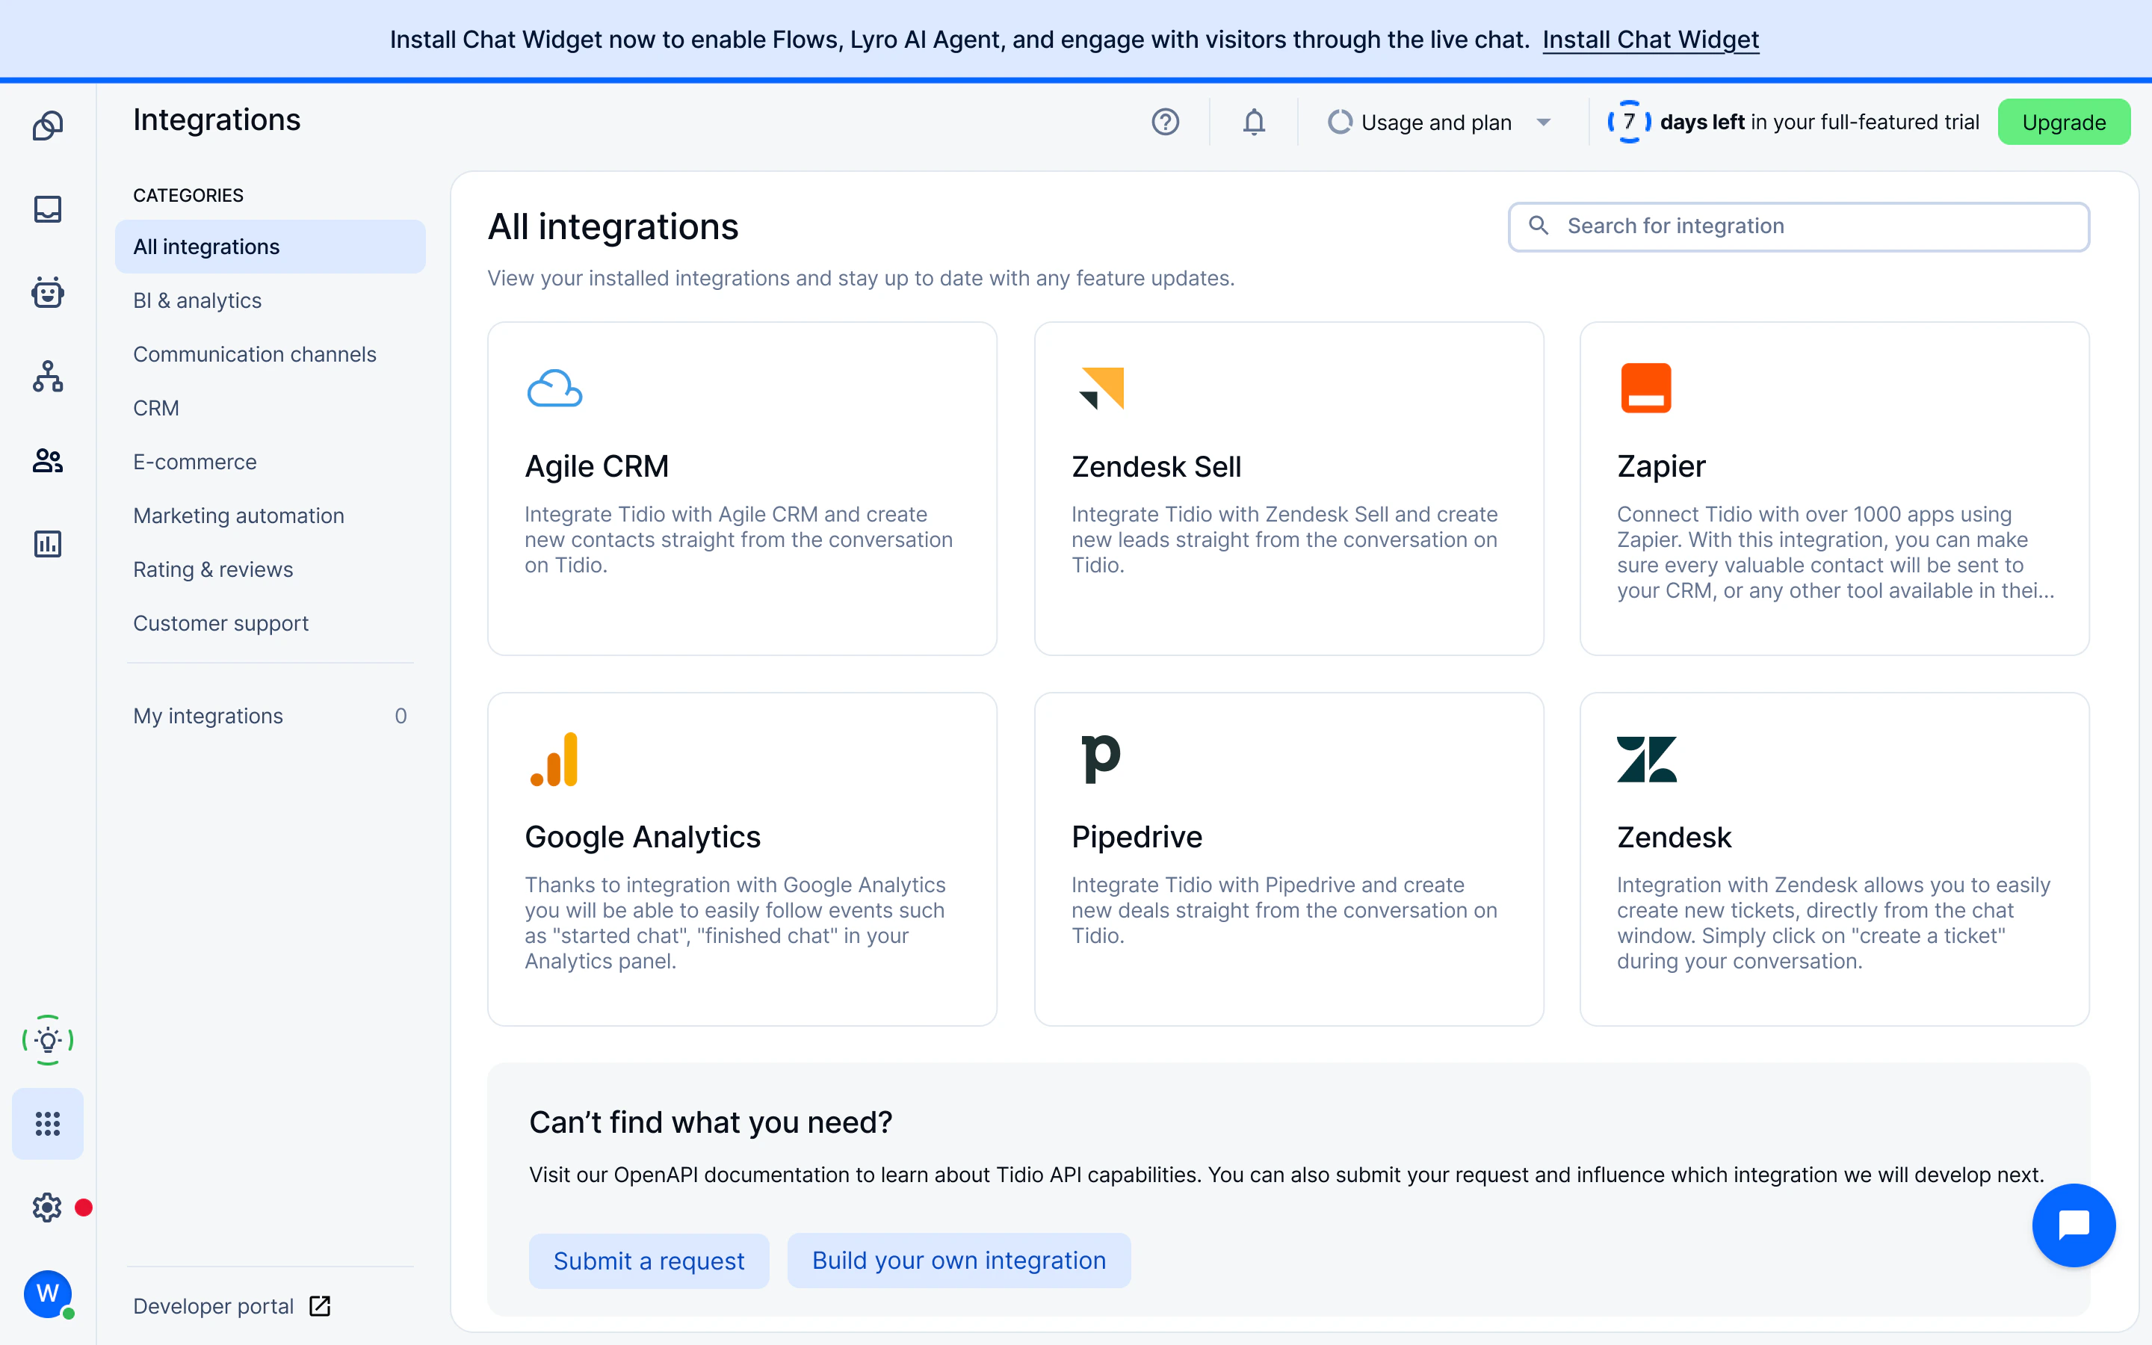Click the Pipedrive P logo
Viewport: 2152px width, 1345px height.
(1101, 758)
